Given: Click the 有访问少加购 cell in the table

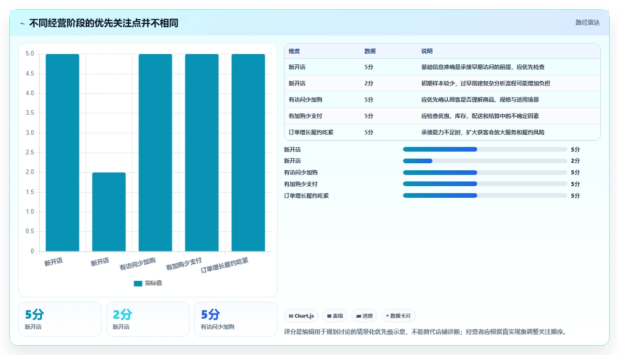Looking at the screenshot, I should tap(306, 100).
